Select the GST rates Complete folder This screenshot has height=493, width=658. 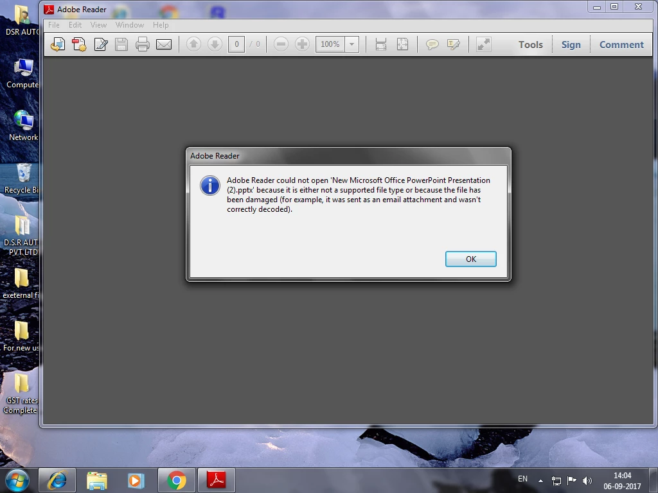tap(20, 394)
